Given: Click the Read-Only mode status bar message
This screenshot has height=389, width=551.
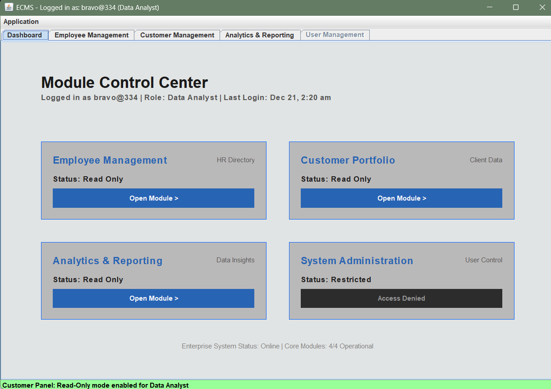Looking at the screenshot, I should point(98,385).
